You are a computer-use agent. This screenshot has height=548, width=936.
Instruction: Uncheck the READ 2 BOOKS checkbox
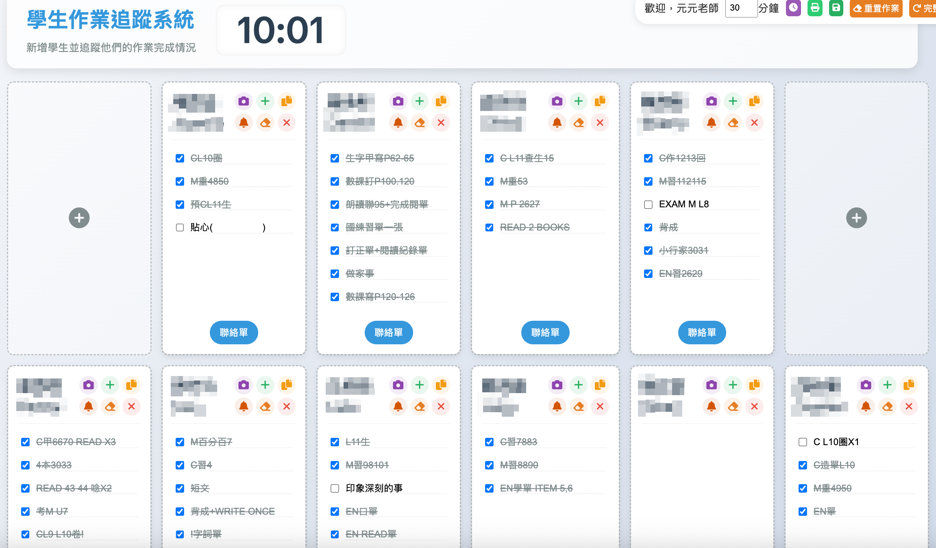coord(489,227)
